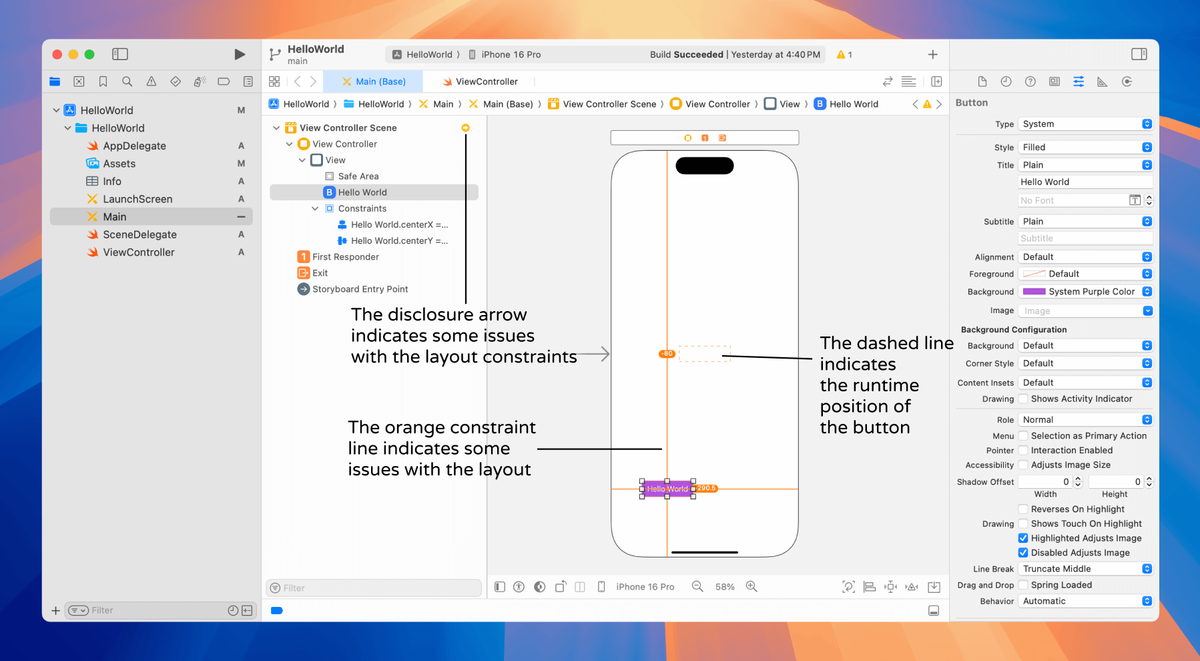Check Adjusts Image Size checkbox
Viewport: 1200px width, 661px height.
pos(1023,465)
